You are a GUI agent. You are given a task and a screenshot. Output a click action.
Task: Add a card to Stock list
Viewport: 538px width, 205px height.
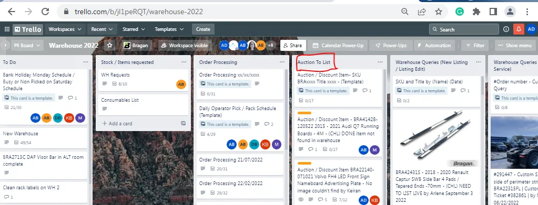pyautogui.click(x=117, y=123)
